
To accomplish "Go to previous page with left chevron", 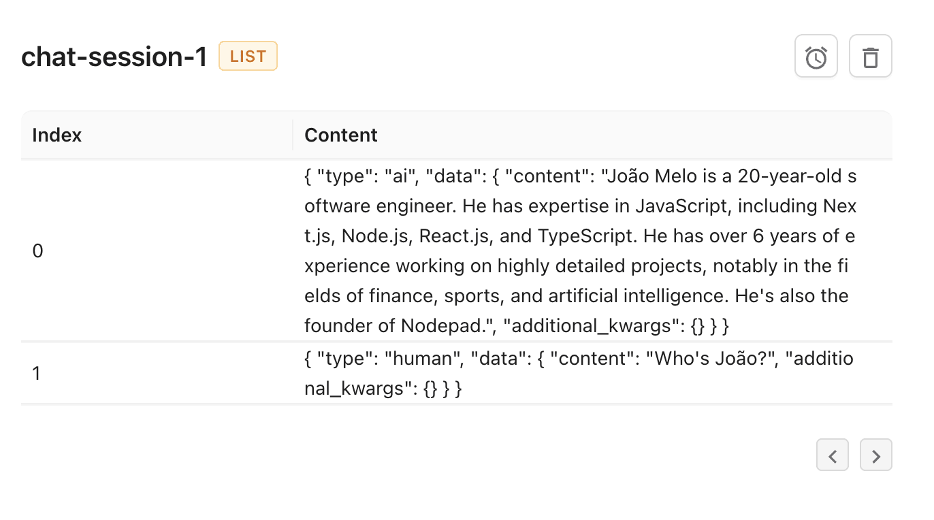I will (832, 455).
